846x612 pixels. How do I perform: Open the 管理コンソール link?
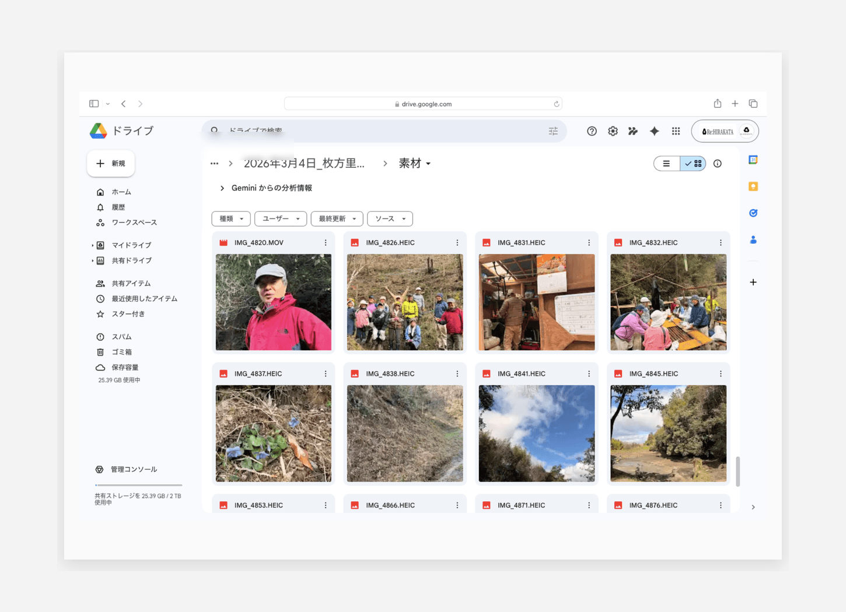click(126, 469)
